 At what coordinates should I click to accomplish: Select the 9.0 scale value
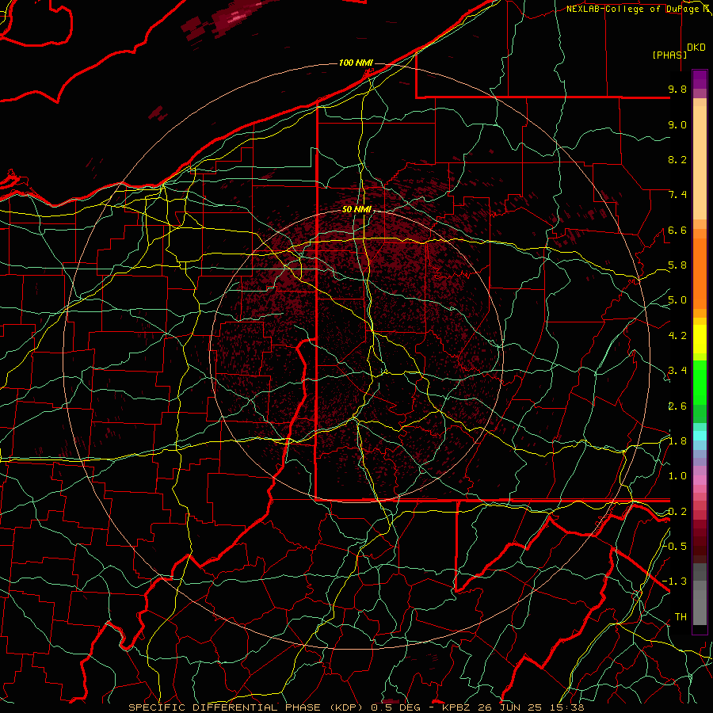click(x=677, y=124)
